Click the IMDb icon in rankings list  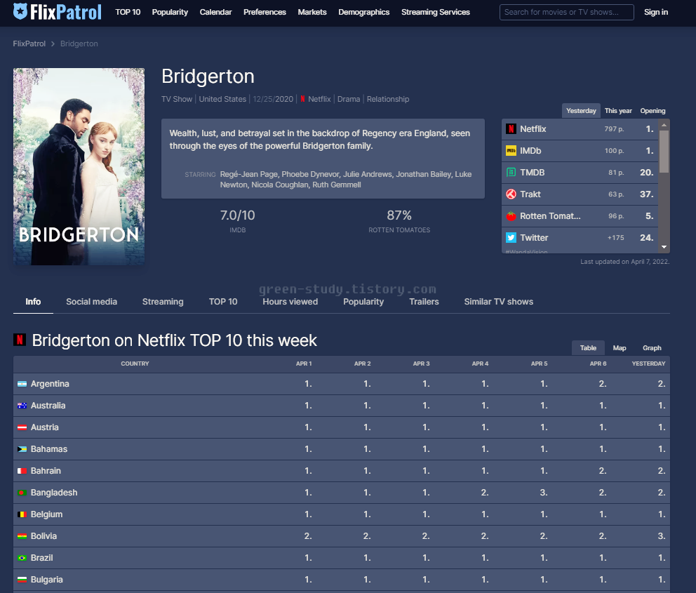tap(511, 150)
